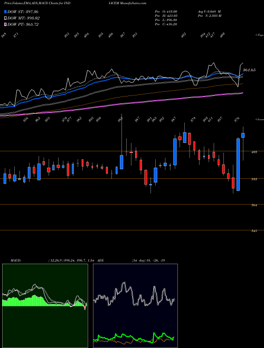Click the '<Tops' row label

point(259,35)
